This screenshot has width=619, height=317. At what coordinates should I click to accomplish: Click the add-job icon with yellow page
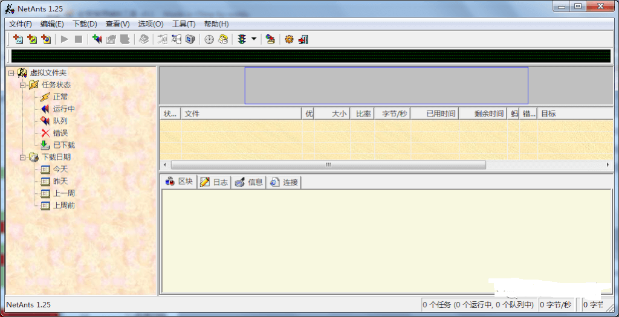coord(32,39)
